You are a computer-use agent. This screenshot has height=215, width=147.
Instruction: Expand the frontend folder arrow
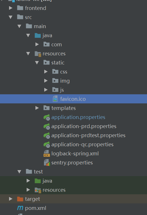point(10,8)
